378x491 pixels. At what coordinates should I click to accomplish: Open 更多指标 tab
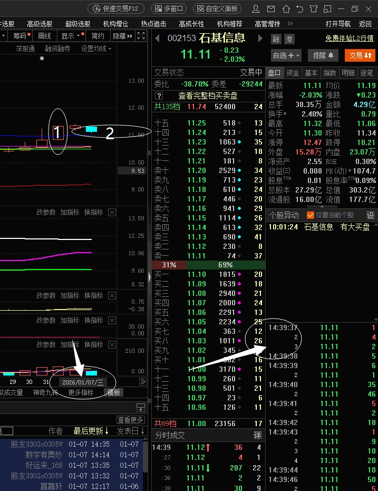(x=81, y=393)
